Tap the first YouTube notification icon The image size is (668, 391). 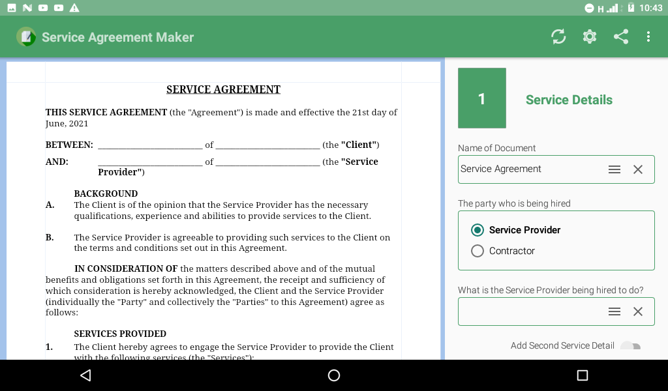click(43, 8)
